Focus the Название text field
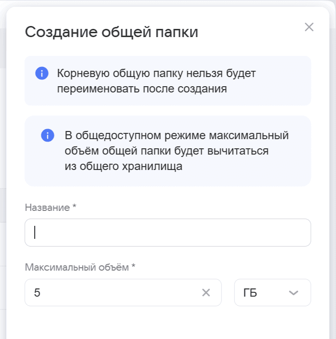The height and width of the screenshot is (339, 336). pos(168,233)
